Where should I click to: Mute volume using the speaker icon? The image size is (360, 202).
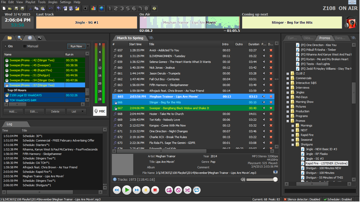243,179
